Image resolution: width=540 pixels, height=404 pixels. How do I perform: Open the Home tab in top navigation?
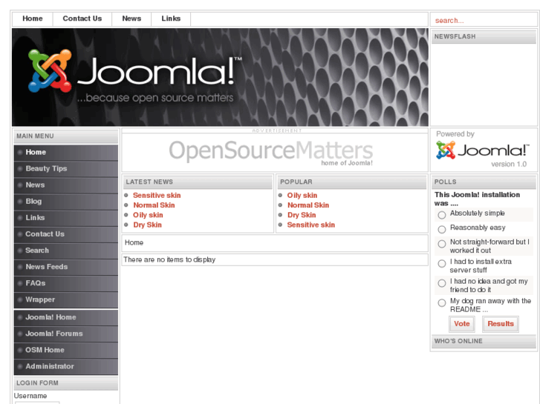[33, 19]
